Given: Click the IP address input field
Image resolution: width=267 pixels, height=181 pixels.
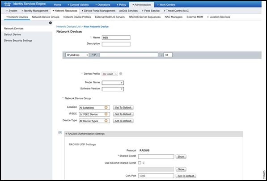Looking at the screenshot, I should [x=129, y=55].
